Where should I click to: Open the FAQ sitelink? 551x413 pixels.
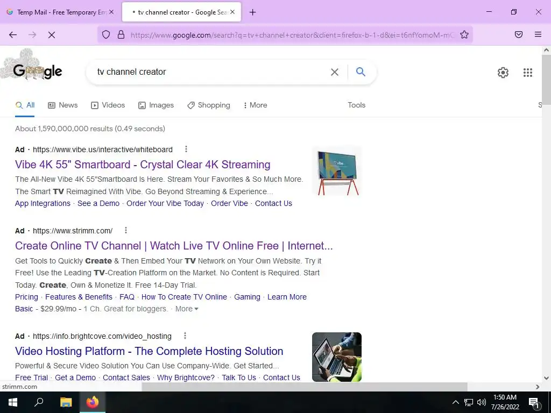(127, 297)
